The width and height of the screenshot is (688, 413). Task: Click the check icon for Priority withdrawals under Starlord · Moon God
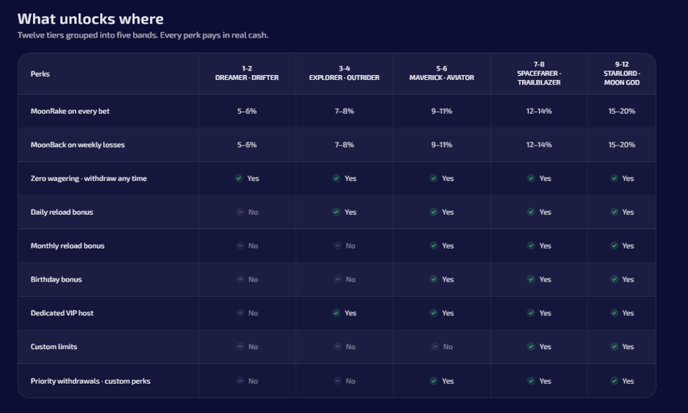pos(614,381)
